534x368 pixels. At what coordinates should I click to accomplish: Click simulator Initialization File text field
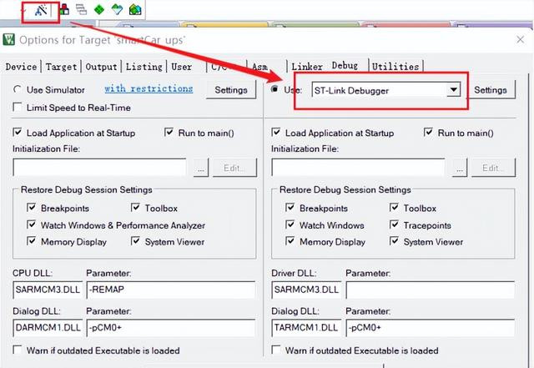[x=99, y=167]
